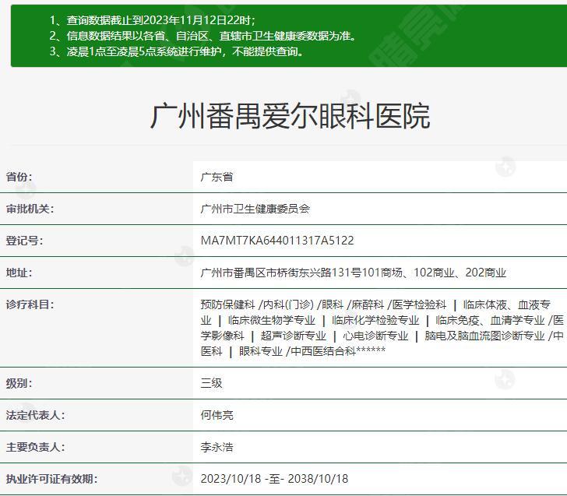This screenshot has width=567, height=496.
Task: Select 广州市卫生健康委员会 value
Action: click(255, 209)
